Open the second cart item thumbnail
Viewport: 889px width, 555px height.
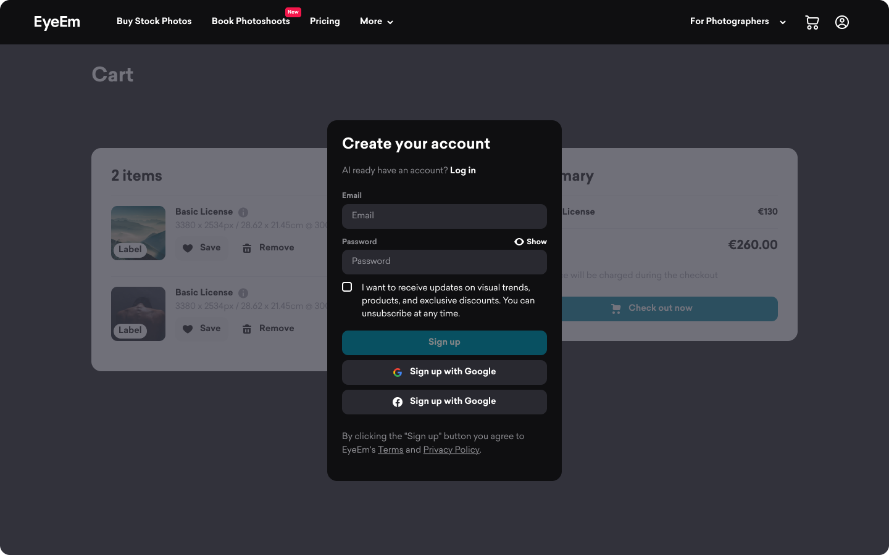pyautogui.click(x=138, y=314)
